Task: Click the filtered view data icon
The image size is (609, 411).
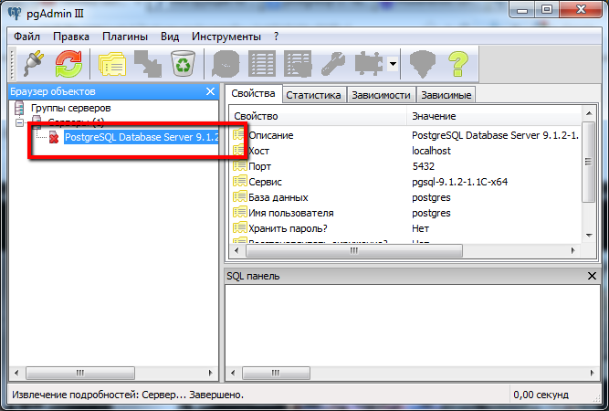Action: click(x=298, y=64)
